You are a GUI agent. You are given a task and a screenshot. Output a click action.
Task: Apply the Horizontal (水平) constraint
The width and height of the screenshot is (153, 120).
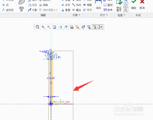pyautogui.click(x=66, y=5)
